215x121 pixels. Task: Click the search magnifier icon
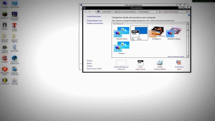(x=187, y=12)
